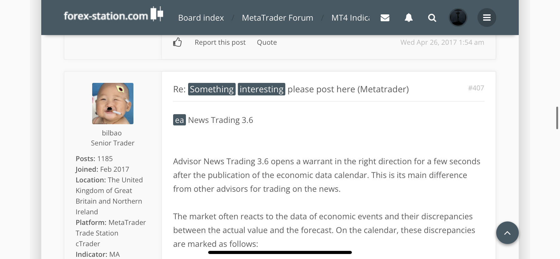560x259 pixels.
Task: Open the MetaTrader Forum breadcrumb
Action: pos(277,18)
